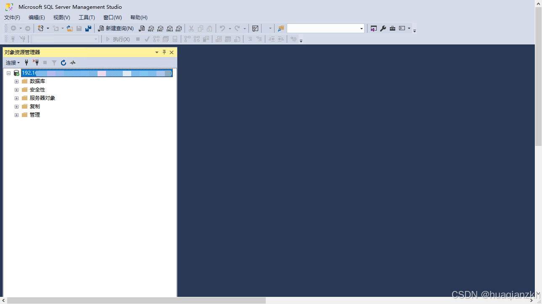Viewport: 542px width, 304px height.
Task: Collapse the 192.1 server root node
Action: pyautogui.click(x=8, y=73)
